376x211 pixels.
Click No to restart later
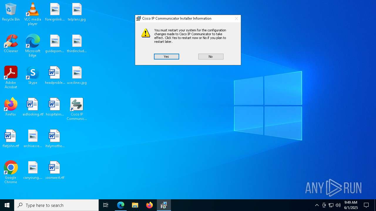click(x=211, y=57)
